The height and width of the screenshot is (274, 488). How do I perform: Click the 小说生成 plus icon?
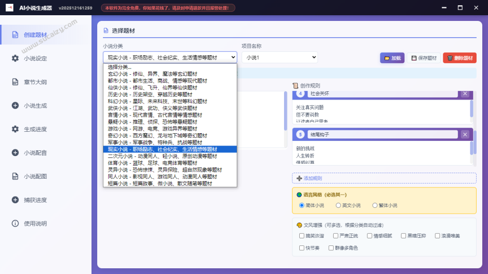coord(15,106)
